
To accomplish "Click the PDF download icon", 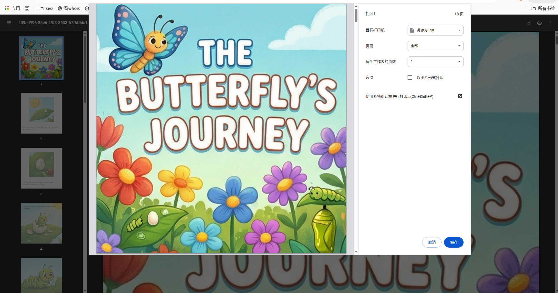I will click(x=529, y=23).
